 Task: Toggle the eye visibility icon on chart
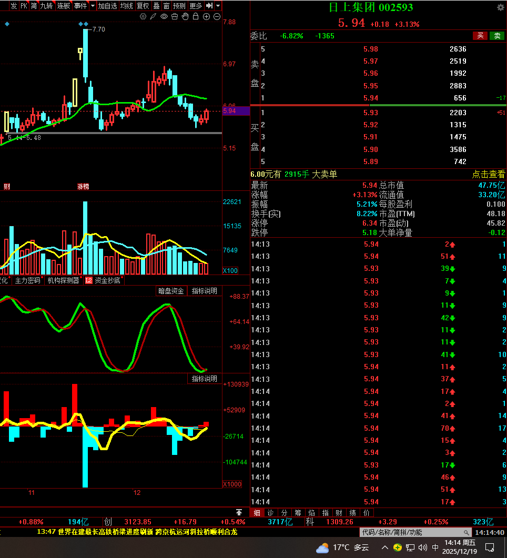tap(164, 17)
